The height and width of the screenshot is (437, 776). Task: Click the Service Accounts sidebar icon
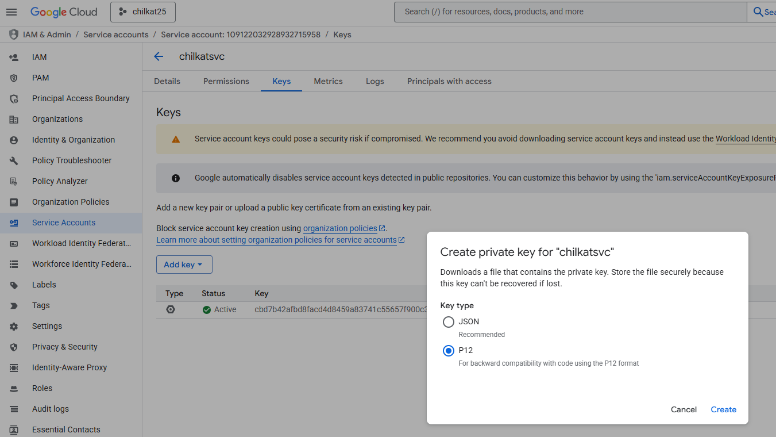coord(14,223)
